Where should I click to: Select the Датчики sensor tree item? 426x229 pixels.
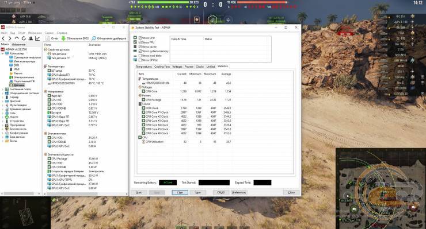(17, 85)
